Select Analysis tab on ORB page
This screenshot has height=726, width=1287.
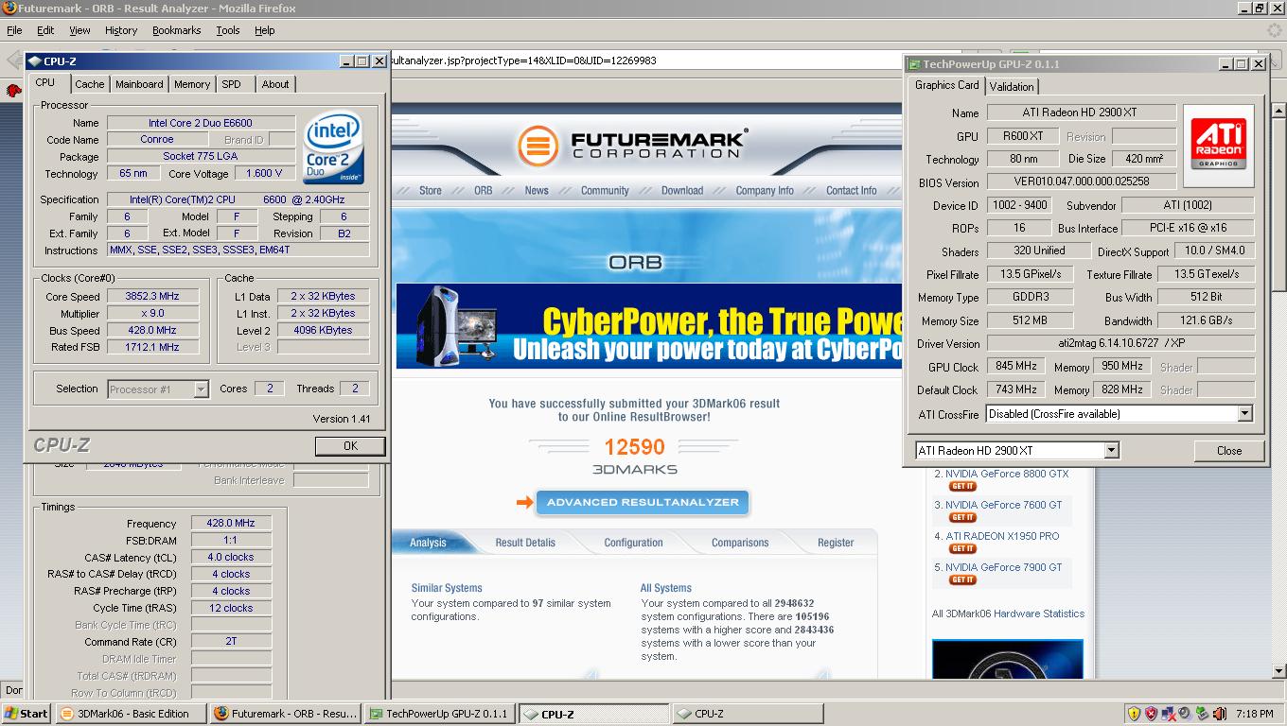(x=428, y=543)
